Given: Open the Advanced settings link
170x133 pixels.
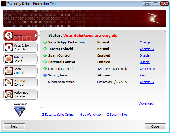Looking at the screenshot, I should pyautogui.click(x=148, y=103).
